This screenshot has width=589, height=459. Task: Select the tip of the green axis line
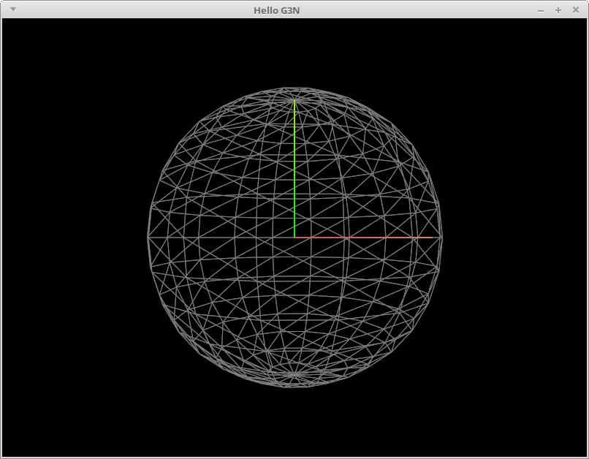[294, 102]
